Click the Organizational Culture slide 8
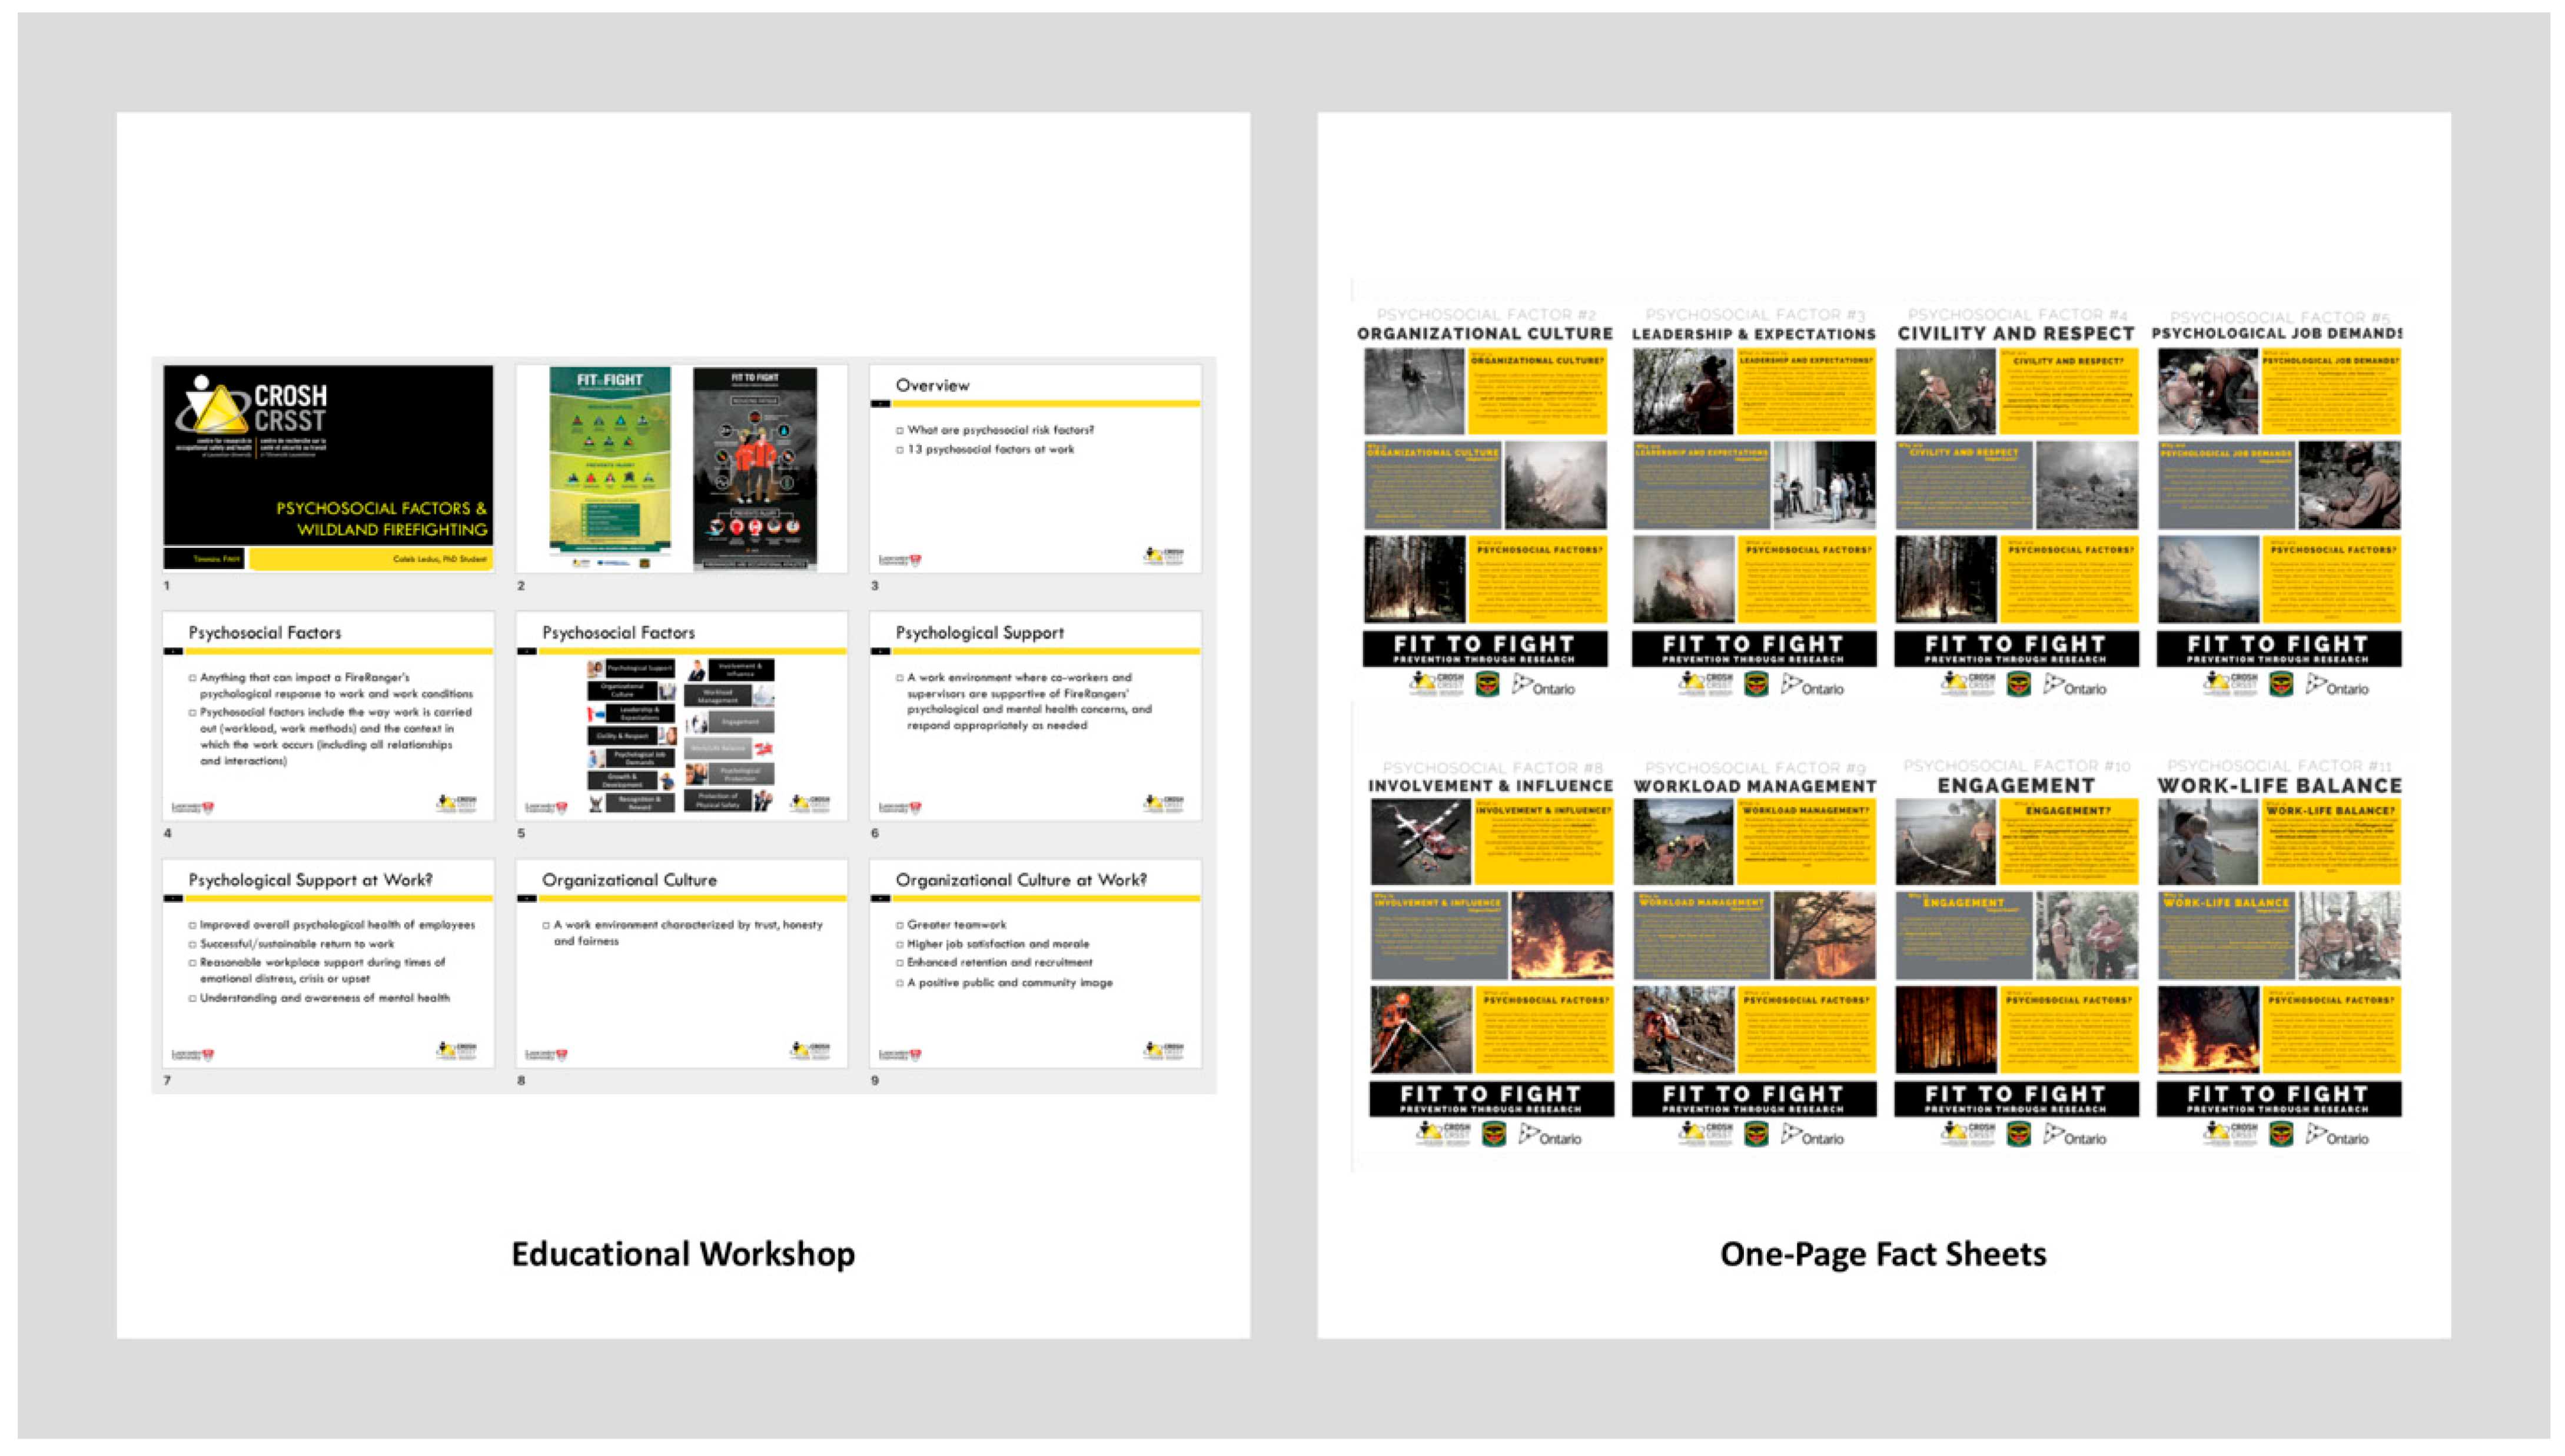This screenshot has height=1456, width=2565. [682, 963]
